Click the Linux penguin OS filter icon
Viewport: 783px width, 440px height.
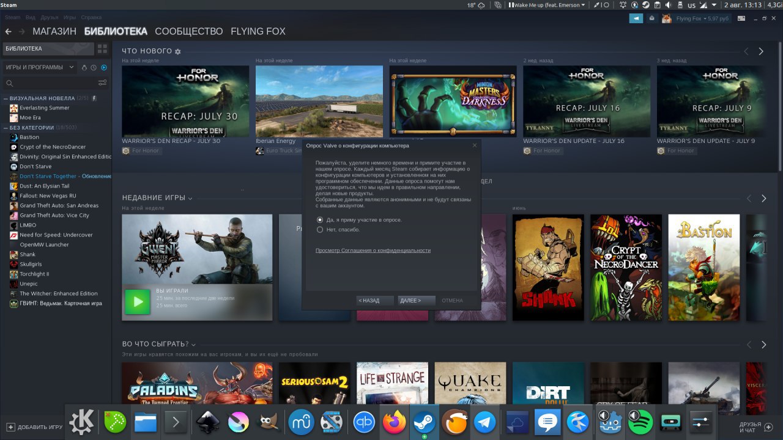(x=84, y=67)
